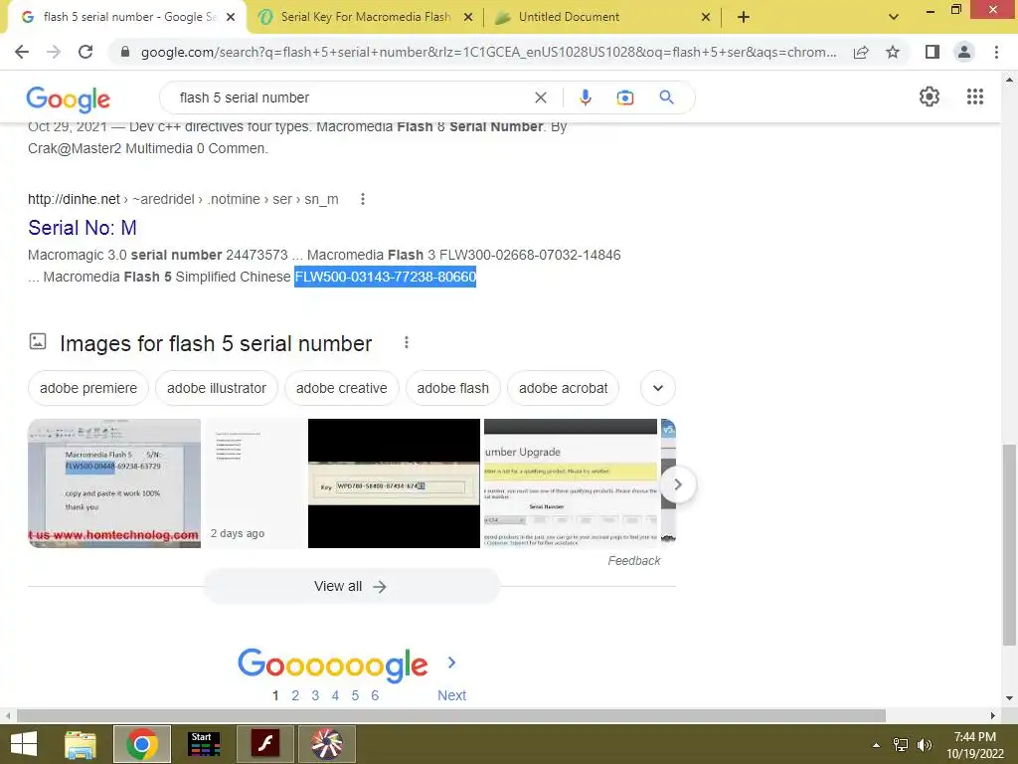
Task: Close the Untitled Document tab
Action: pos(706,17)
